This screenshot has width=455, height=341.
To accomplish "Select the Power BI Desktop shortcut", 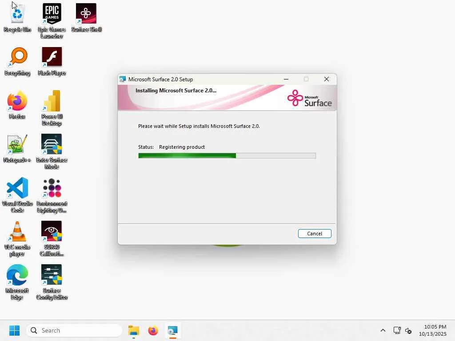I will 52,108.
